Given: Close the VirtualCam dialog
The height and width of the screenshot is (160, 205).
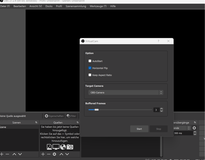Looking at the screenshot, I should (168, 41).
